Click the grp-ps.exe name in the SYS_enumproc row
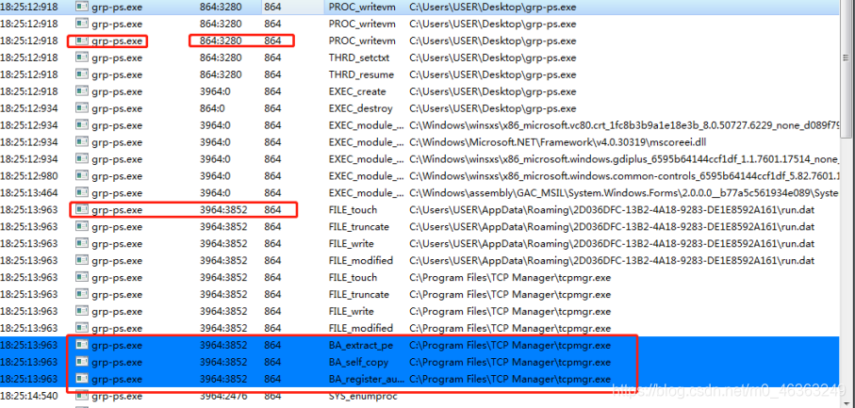 point(117,396)
